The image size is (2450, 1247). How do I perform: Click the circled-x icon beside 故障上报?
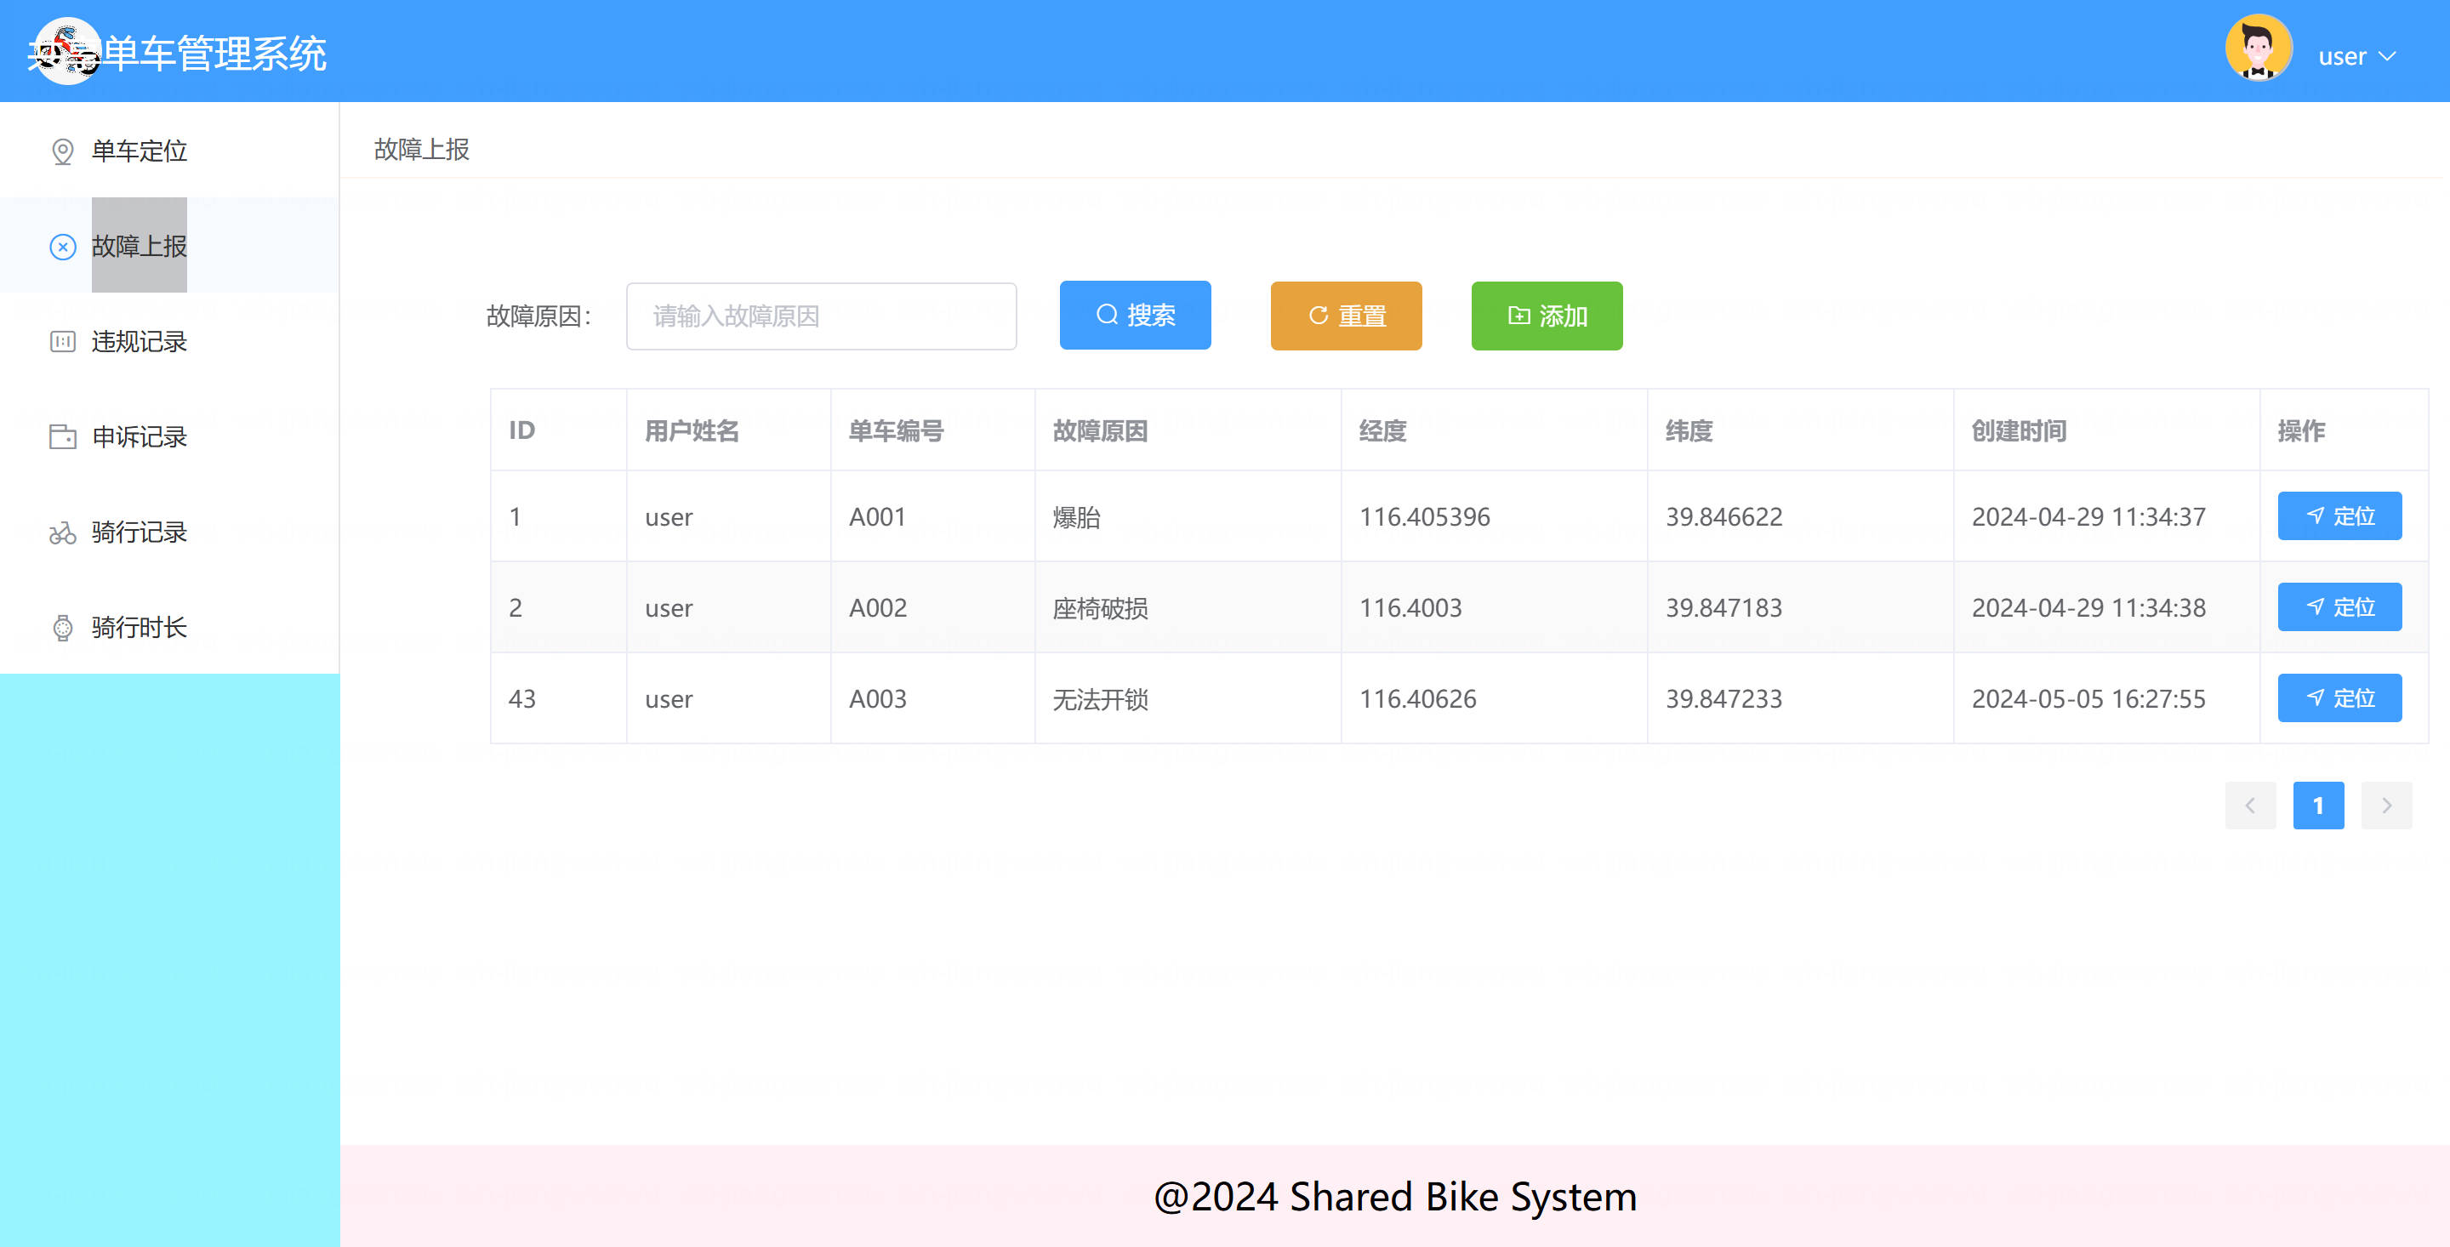point(63,248)
